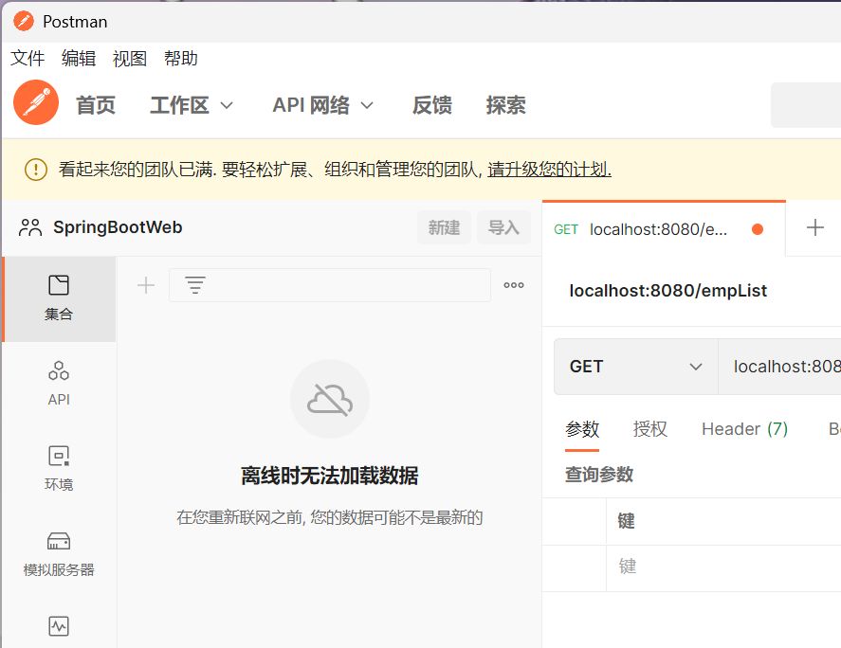
Task: Select the GET localhost:8080/e... request tab
Action: tap(664, 229)
